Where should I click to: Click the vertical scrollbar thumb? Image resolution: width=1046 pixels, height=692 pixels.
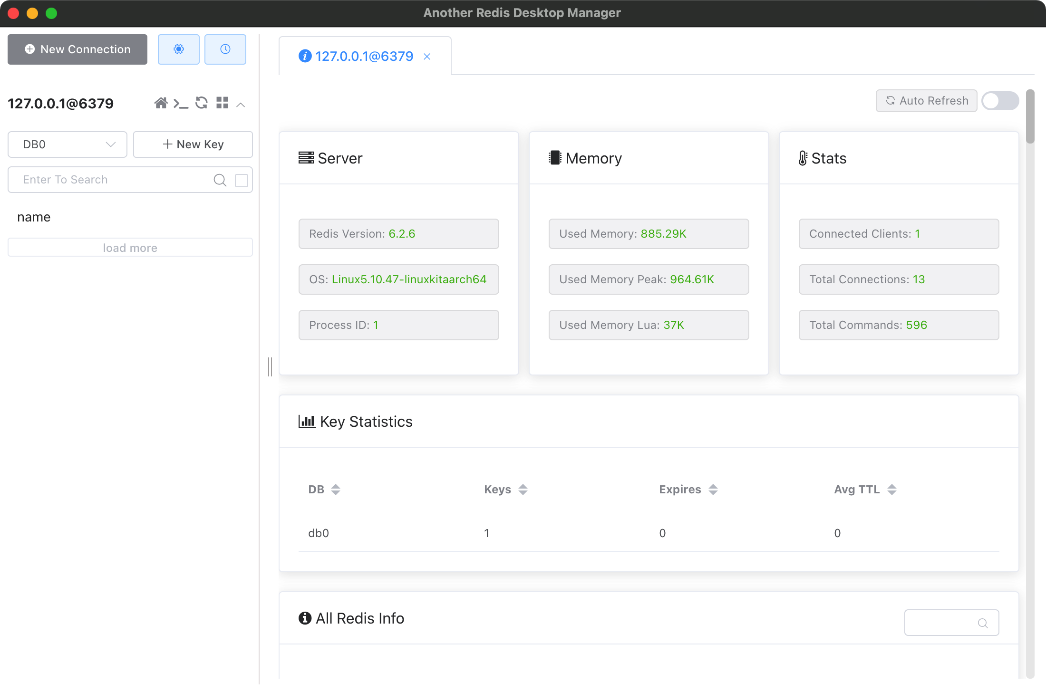pos(1030,116)
